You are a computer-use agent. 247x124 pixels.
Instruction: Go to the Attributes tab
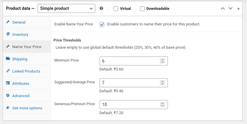point(27,83)
